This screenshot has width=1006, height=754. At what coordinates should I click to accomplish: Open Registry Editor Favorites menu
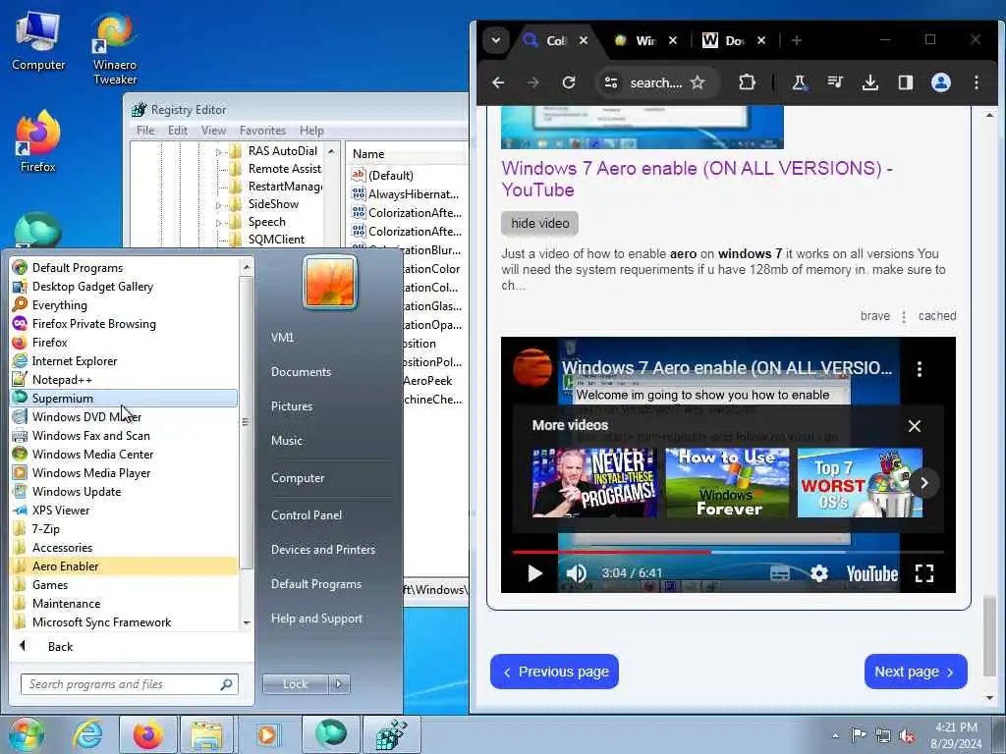pyautogui.click(x=262, y=131)
